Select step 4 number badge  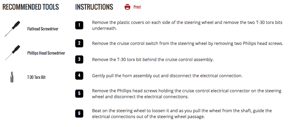(x=79, y=76)
